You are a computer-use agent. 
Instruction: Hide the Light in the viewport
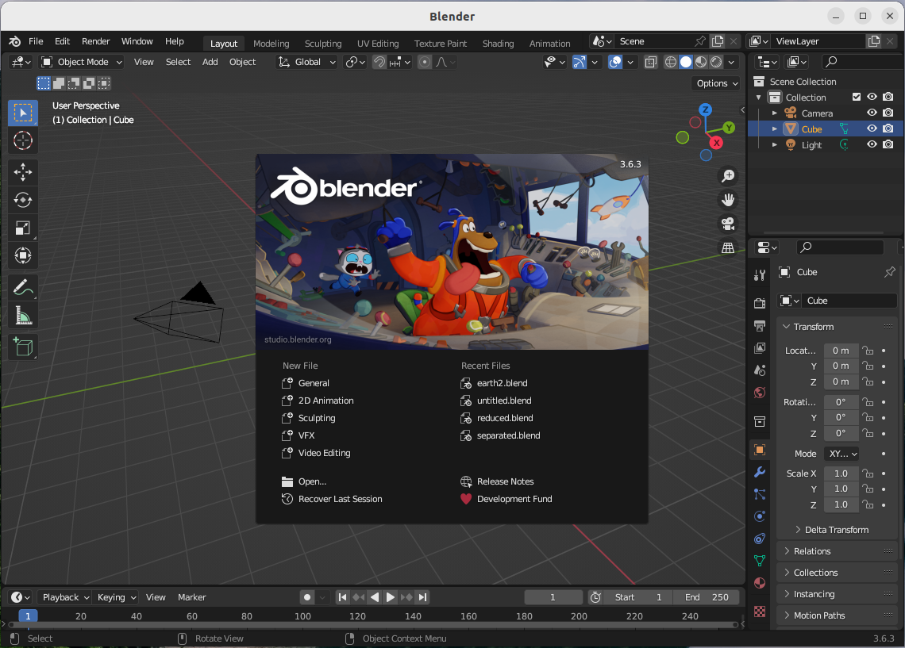click(x=872, y=144)
